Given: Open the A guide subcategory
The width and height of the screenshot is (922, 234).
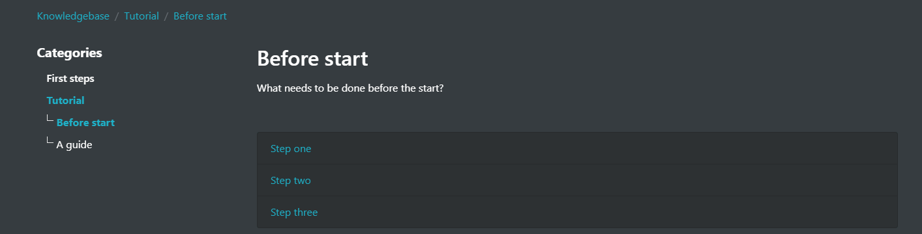Looking at the screenshot, I should coord(74,145).
